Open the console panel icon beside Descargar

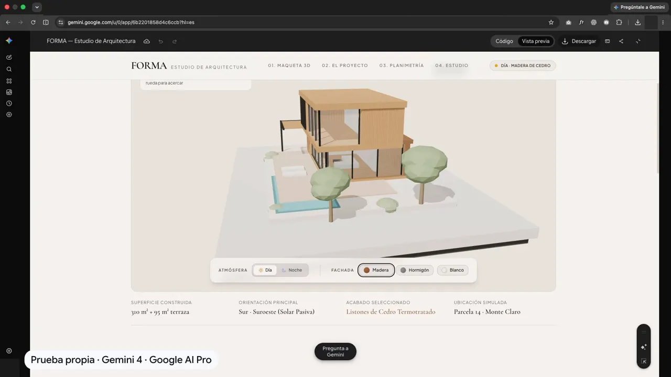coord(608,41)
